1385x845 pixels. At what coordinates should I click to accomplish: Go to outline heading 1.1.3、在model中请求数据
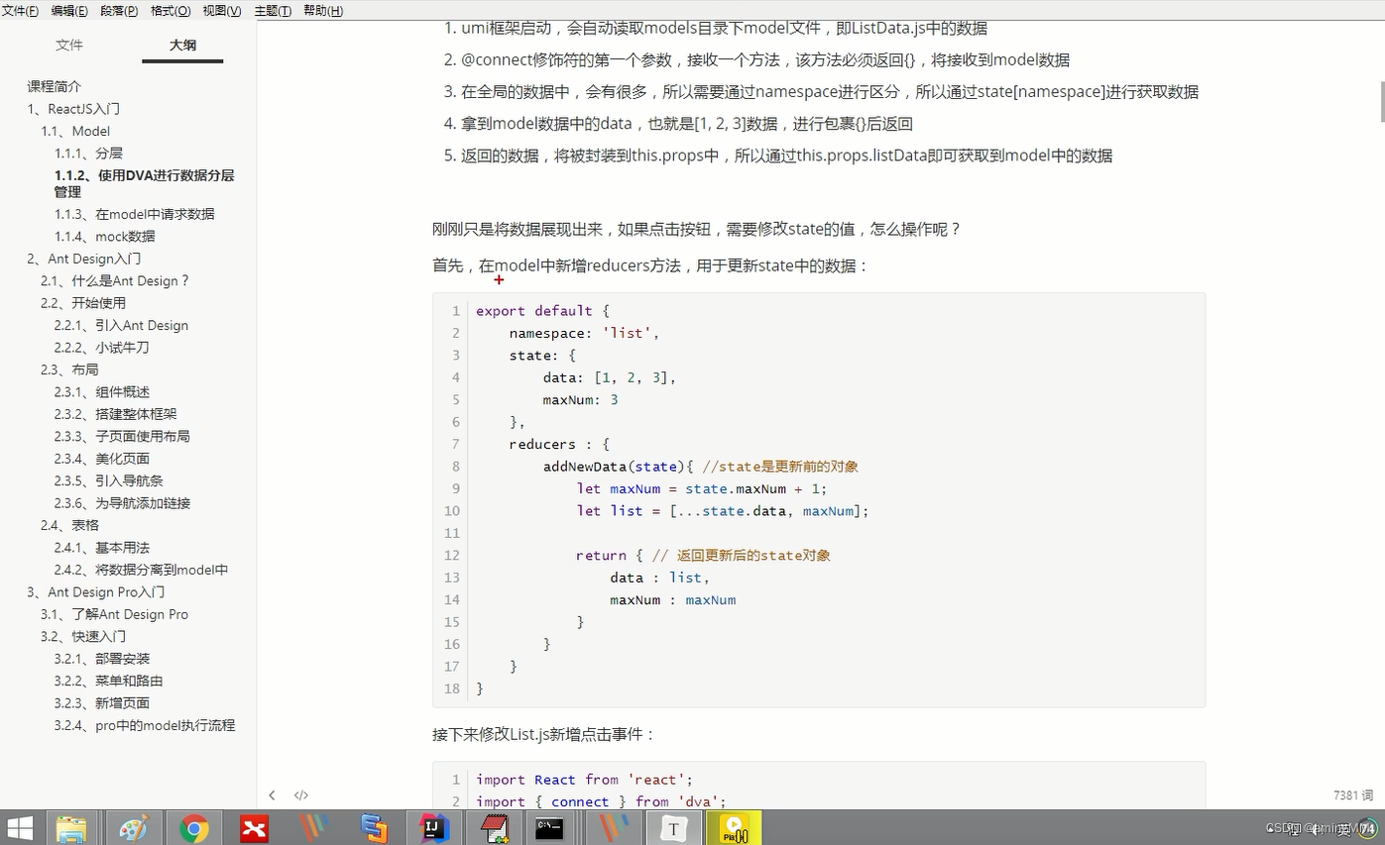tap(135, 214)
